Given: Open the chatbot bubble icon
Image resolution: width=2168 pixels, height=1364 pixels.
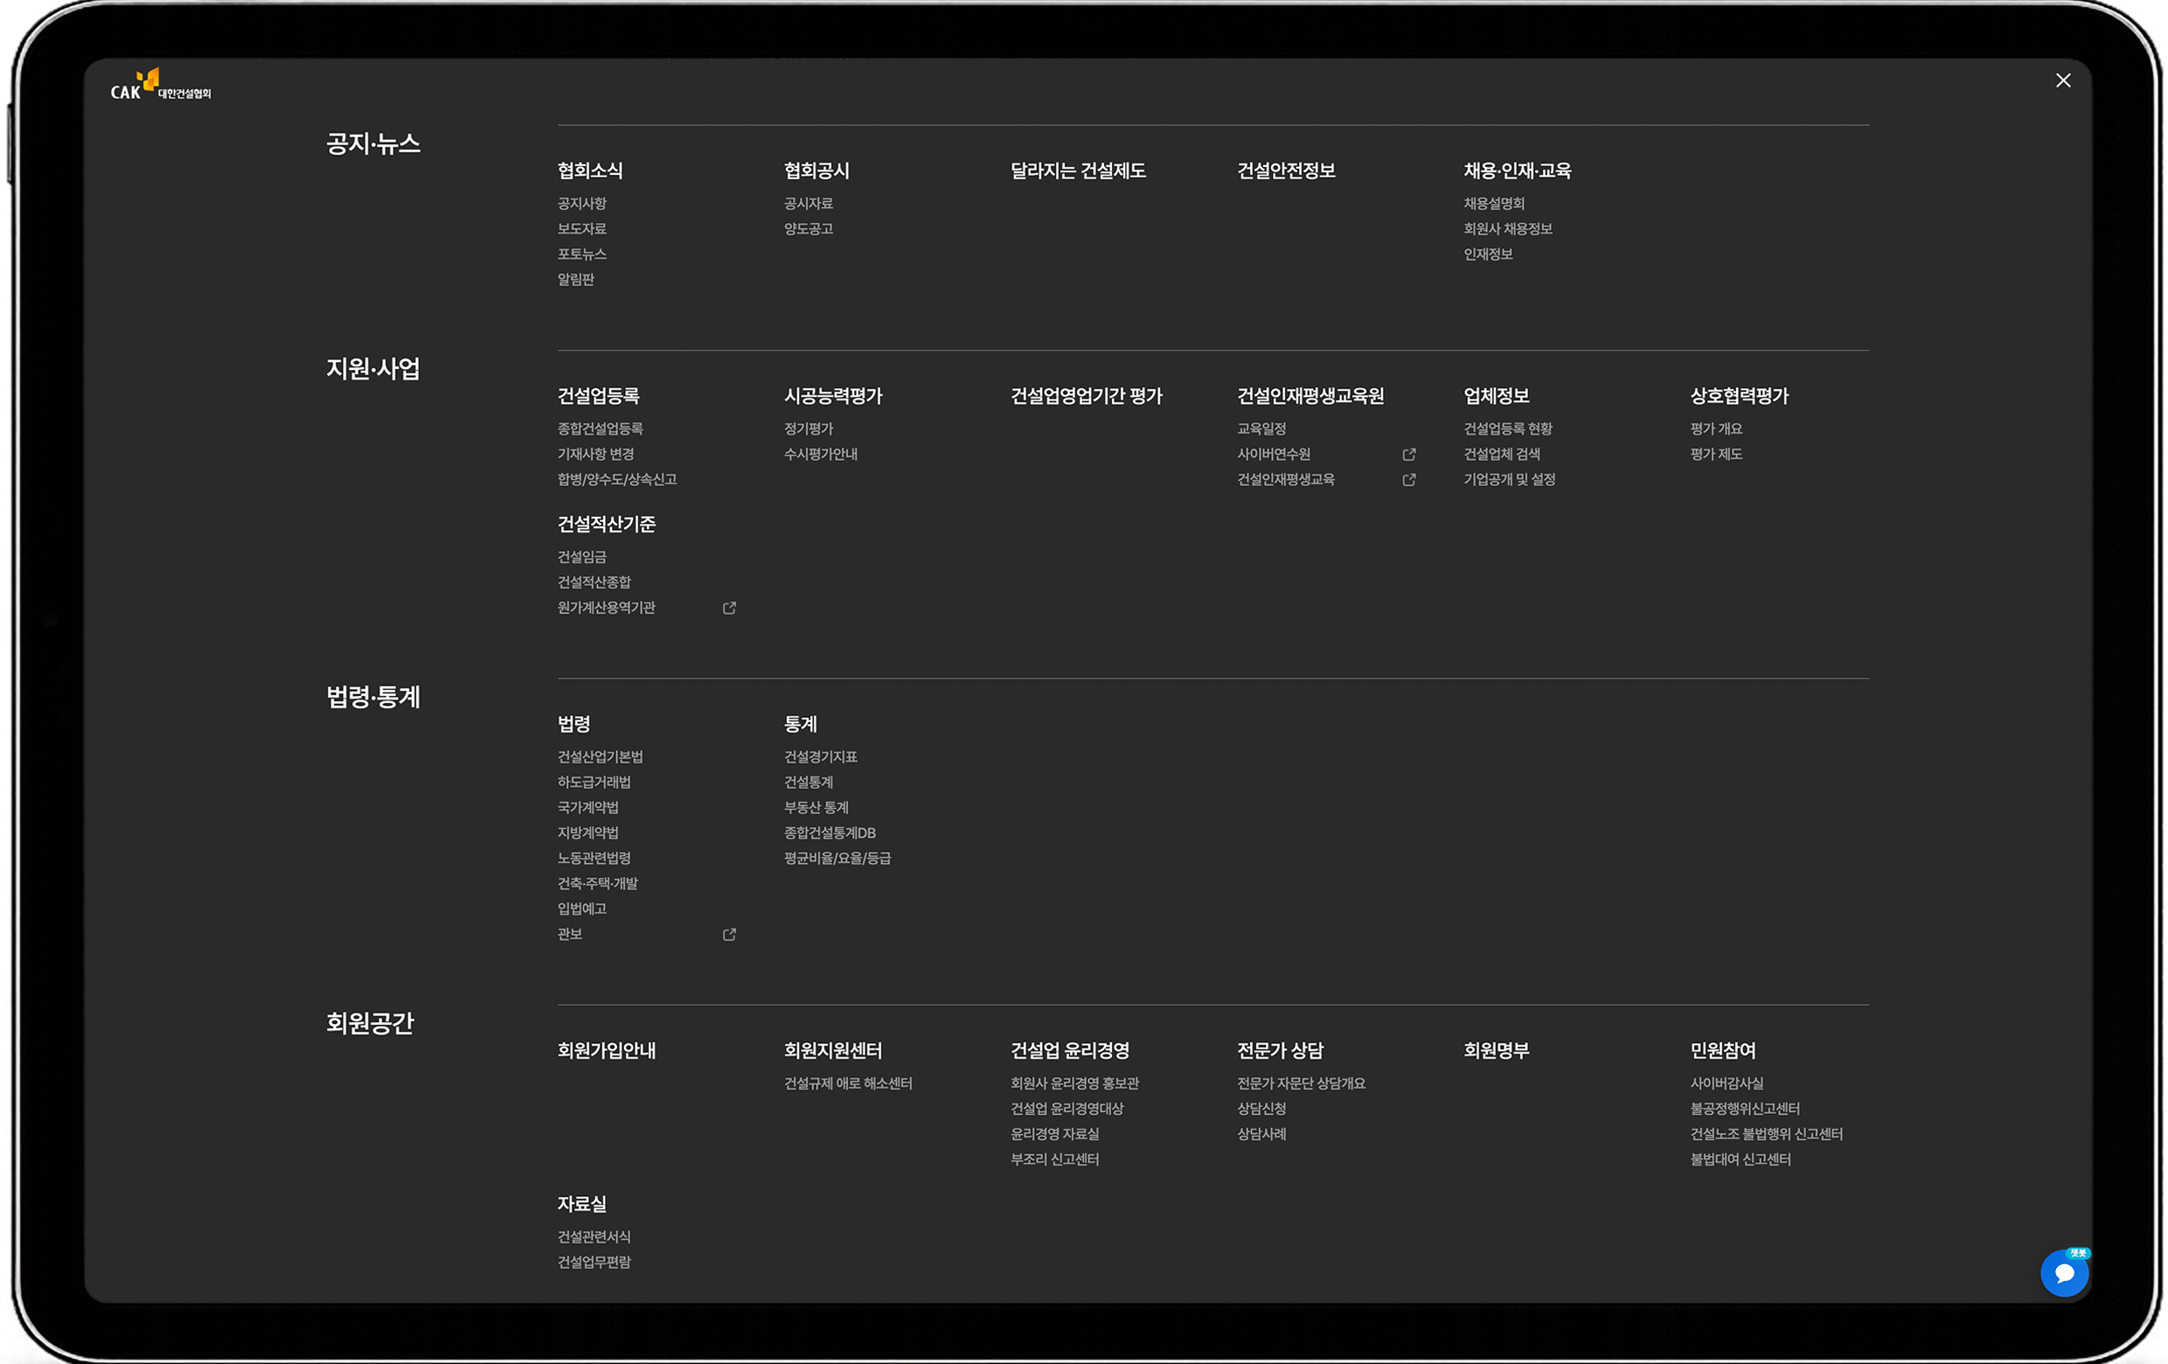Looking at the screenshot, I should pos(2065,1272).
